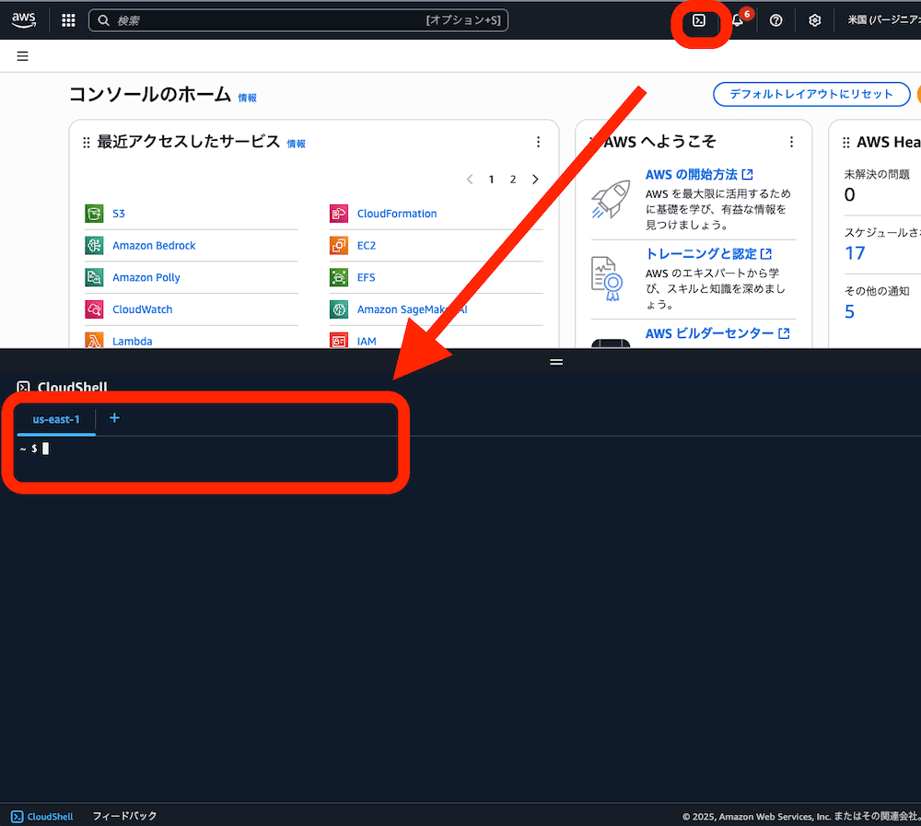Image resolution: width=921 pixels, height=826 pixels.
Task: Go to previous page of recent services
Action: (x=470, y=180)
